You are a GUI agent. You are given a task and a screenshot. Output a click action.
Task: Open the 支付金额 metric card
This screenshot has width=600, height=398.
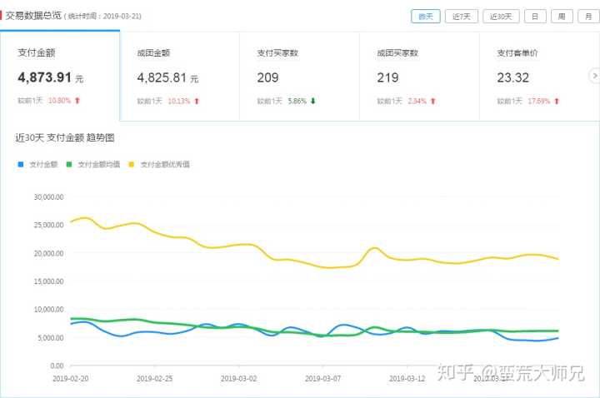60,76
